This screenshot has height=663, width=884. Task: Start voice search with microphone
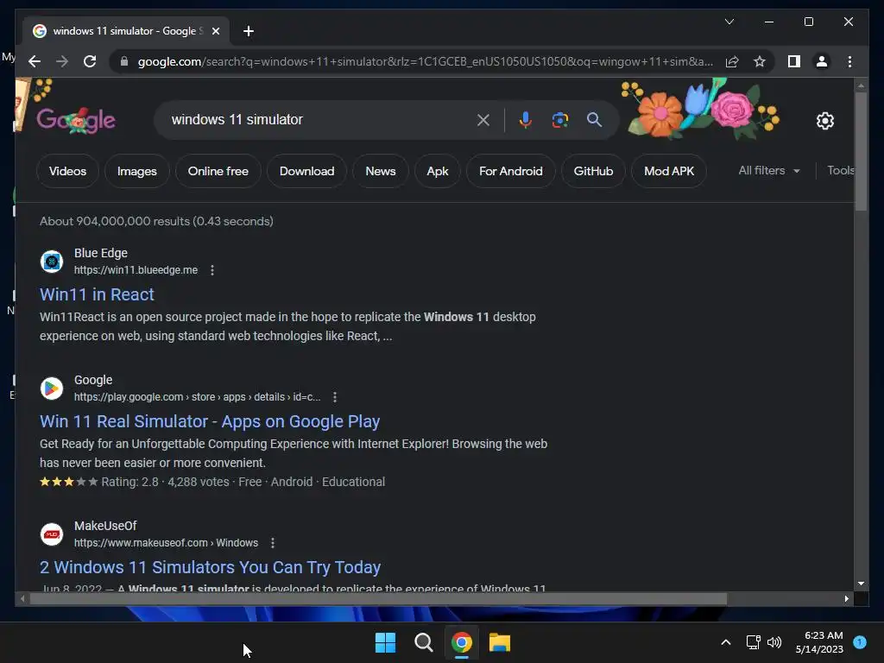tap(525, 119)
